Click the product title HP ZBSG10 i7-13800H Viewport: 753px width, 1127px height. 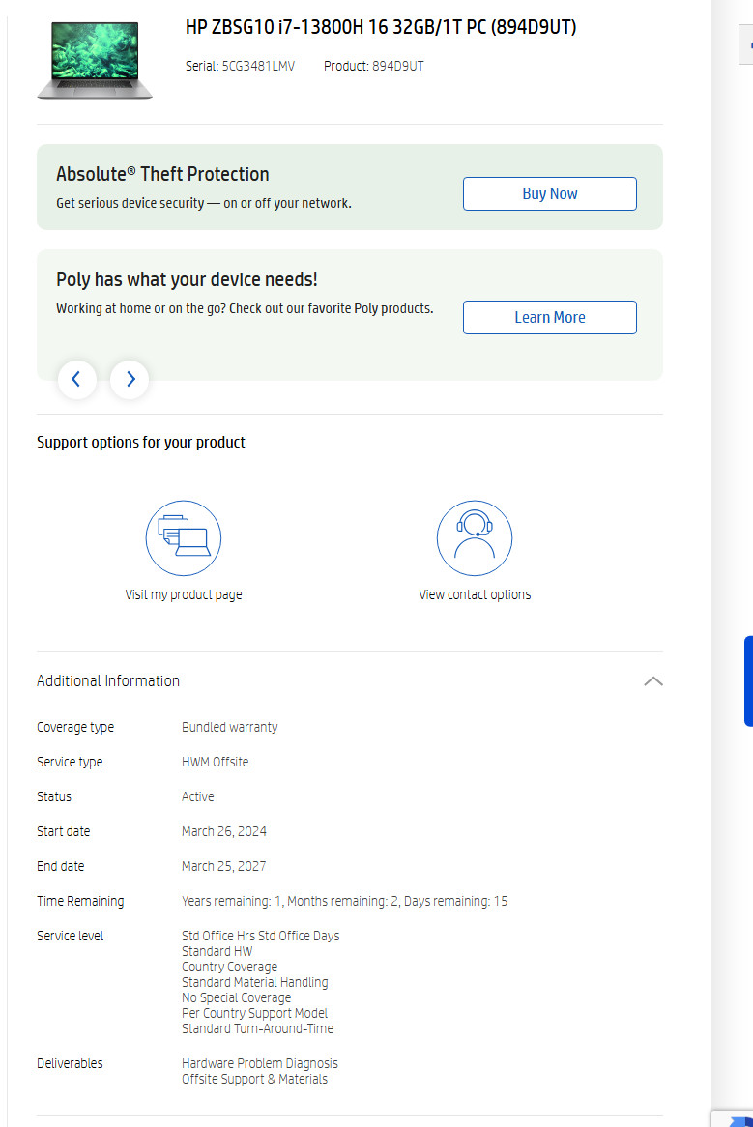[381, 27]
